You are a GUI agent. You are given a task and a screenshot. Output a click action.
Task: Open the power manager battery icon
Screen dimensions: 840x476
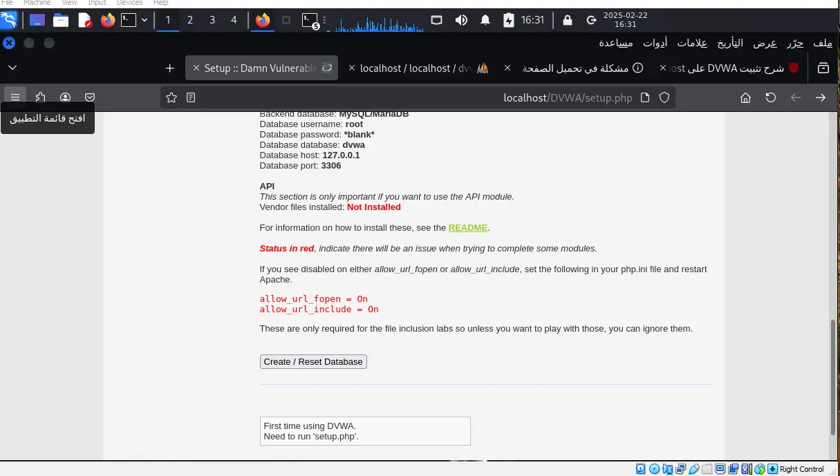tap(509, 20)
